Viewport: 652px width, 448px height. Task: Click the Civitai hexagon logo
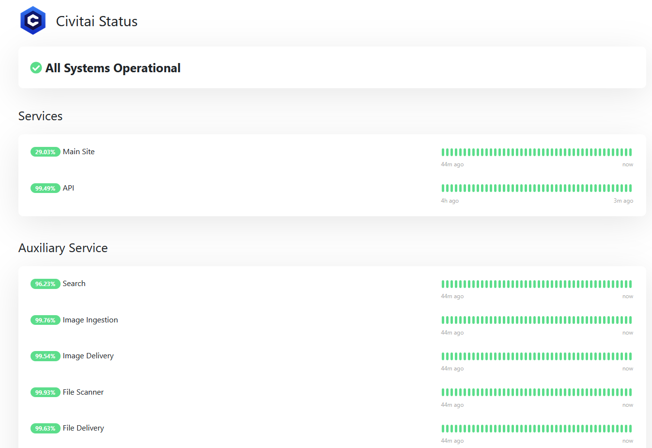(x=33, y=20)
